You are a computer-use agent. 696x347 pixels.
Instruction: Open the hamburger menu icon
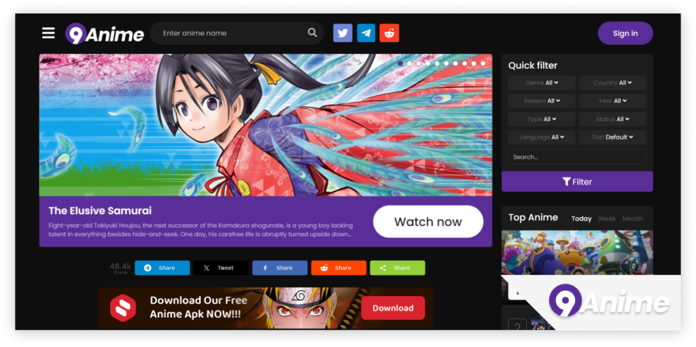(x=48, y=33)
